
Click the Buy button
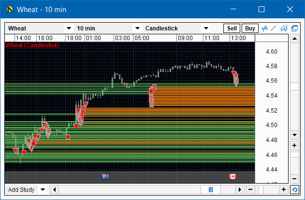(250, 29)
